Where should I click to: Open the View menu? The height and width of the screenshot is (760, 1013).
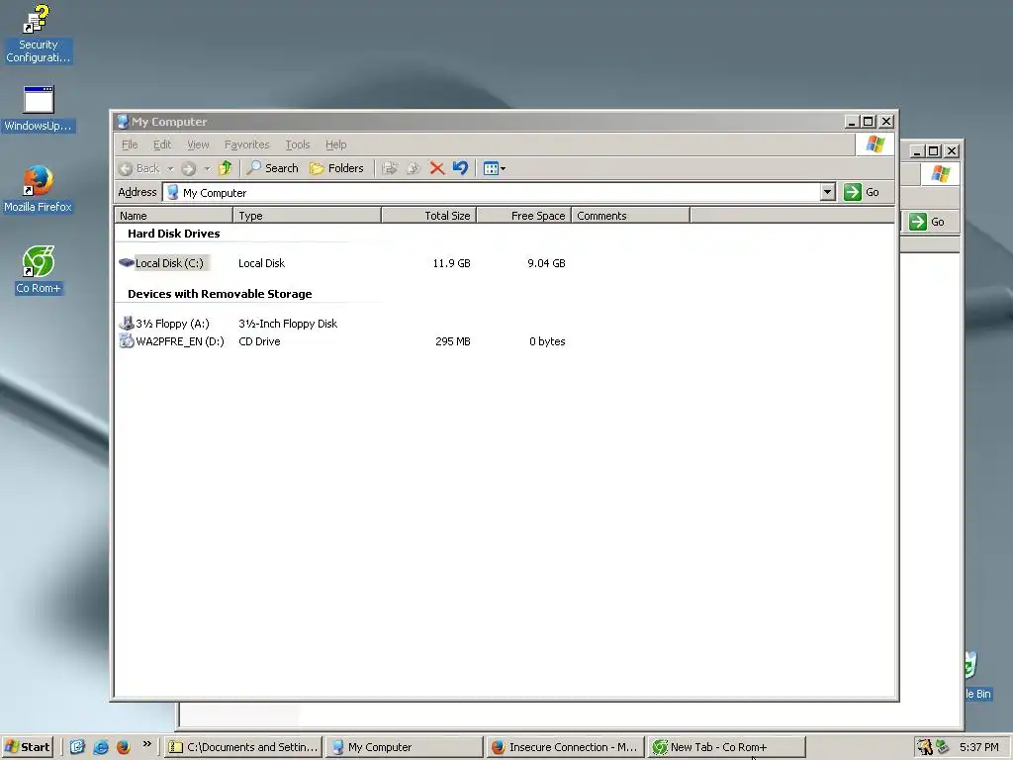[x=198, y=144]
